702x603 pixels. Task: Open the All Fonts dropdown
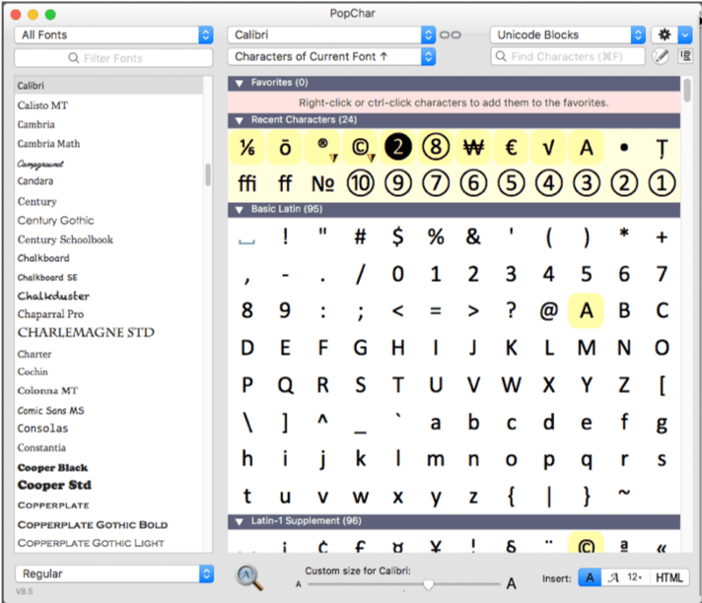[x=113, y=34]
